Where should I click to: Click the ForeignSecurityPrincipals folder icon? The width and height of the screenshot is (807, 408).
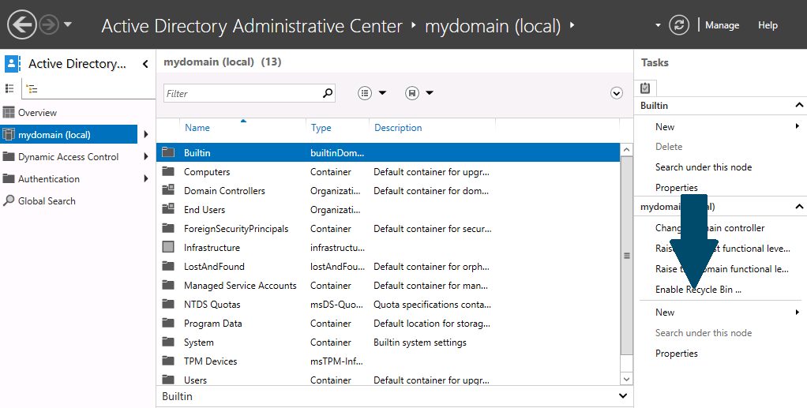(168, 228)
